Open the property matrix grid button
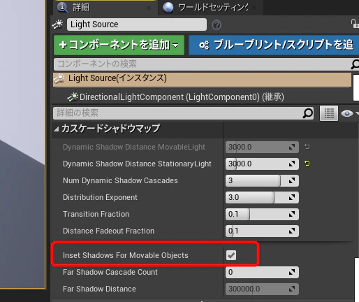 (329, 113)
